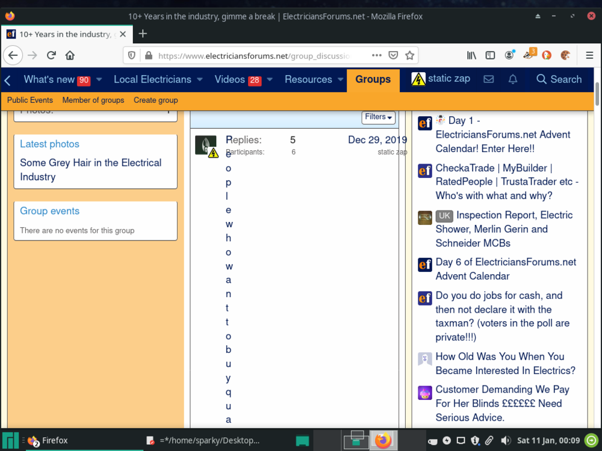Expand the Videos dropdown arrow
Viewport: 602px width, 451px height.
[x=270, y=79]
